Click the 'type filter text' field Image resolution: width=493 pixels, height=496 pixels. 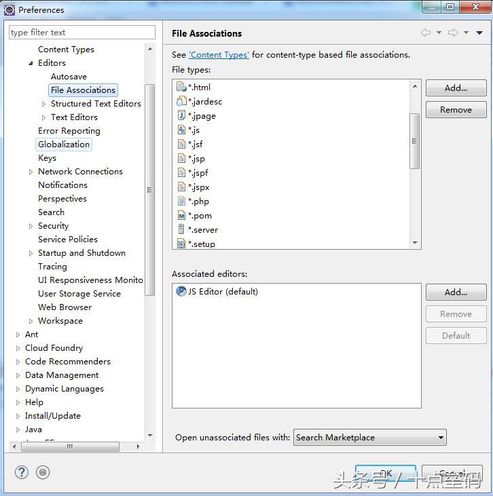pyautogui.click(x=82, y=33)
